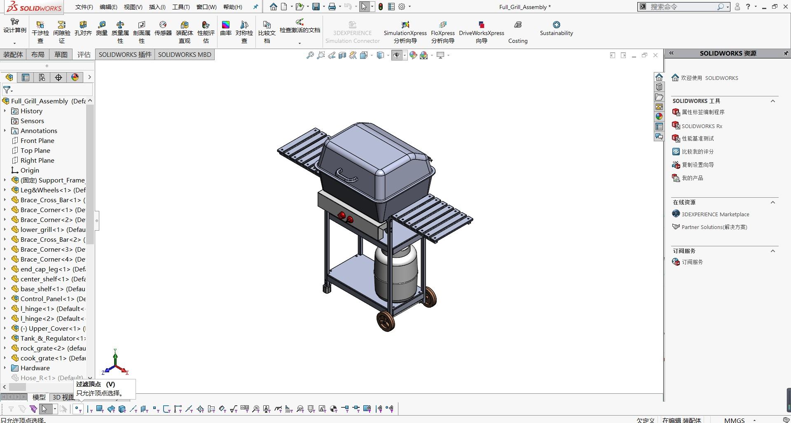Open the 3DEXPERIENCE Marketplace link
The width and height of the screenshot is (791, 423).
715,214
